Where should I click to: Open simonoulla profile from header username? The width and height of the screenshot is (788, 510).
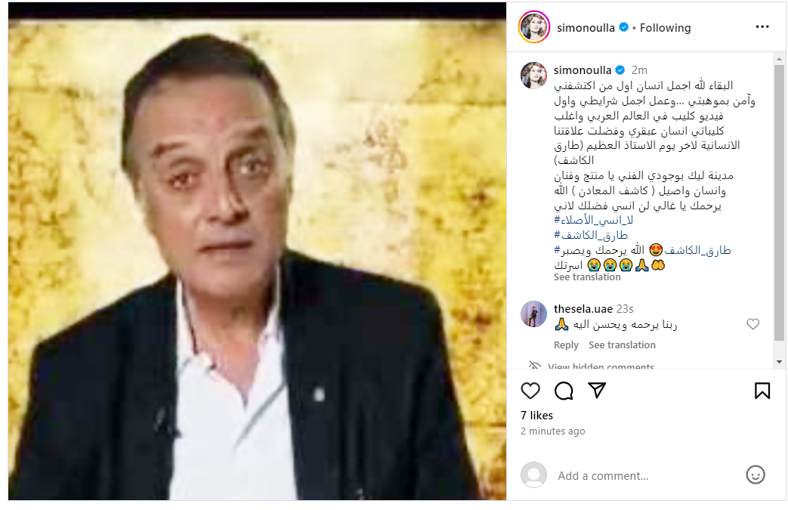(586, 28)
